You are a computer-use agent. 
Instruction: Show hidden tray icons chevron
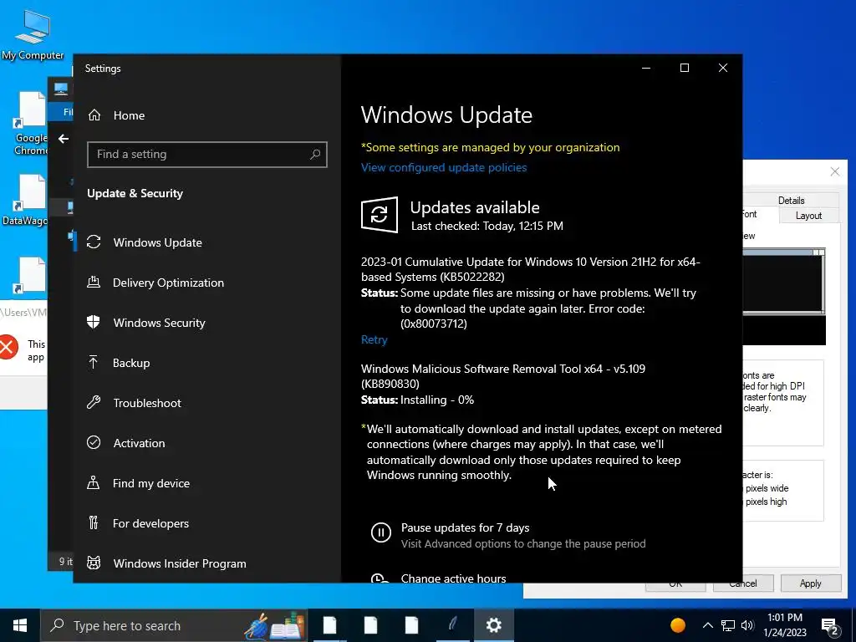point(707,625)
